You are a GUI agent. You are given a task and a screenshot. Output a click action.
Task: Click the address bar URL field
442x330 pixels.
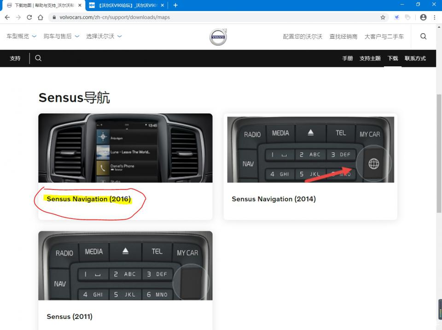pos(217,17)
